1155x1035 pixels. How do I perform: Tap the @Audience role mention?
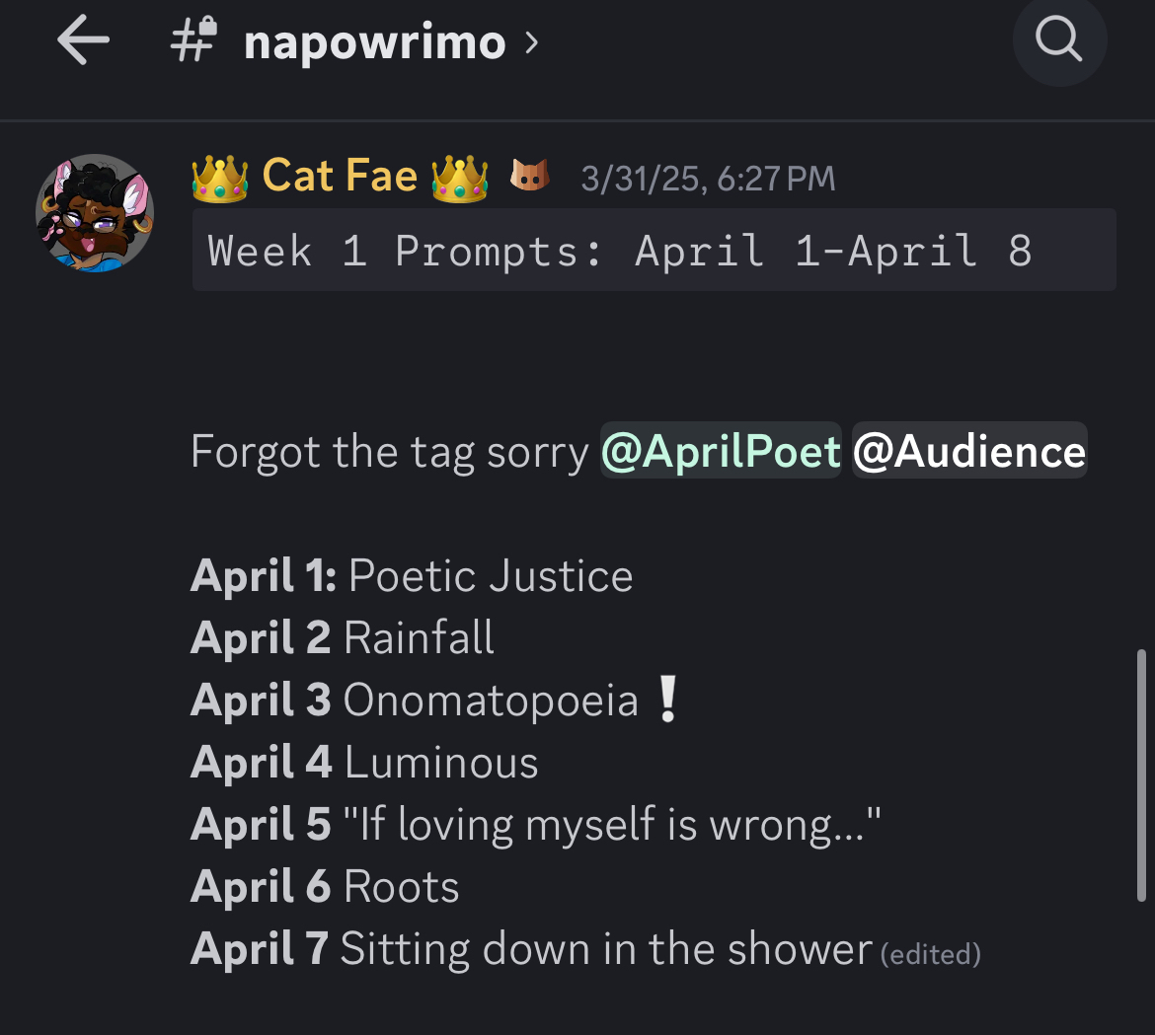coord(968,452)
